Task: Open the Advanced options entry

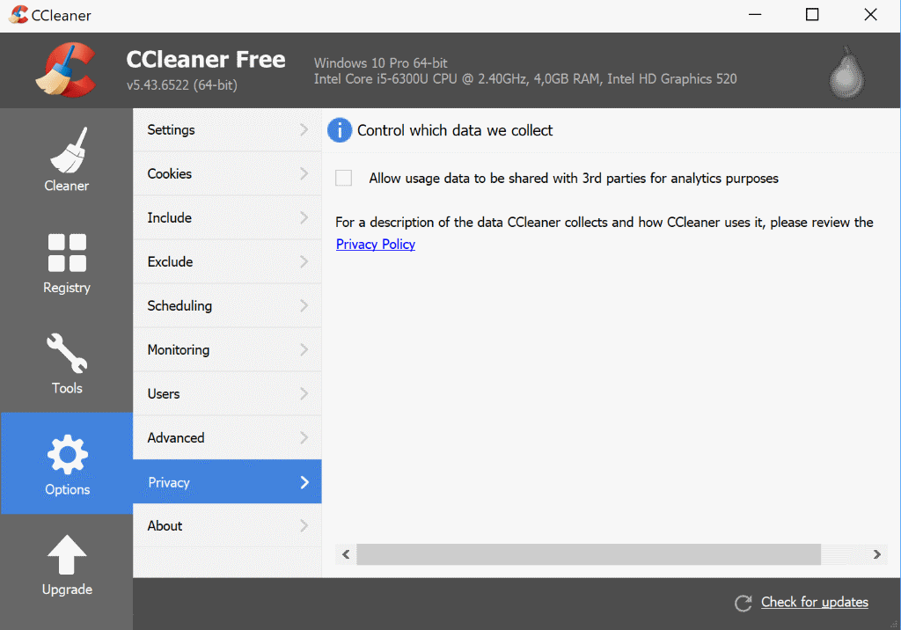Action: pyautogui.click(x=227, y=437)
